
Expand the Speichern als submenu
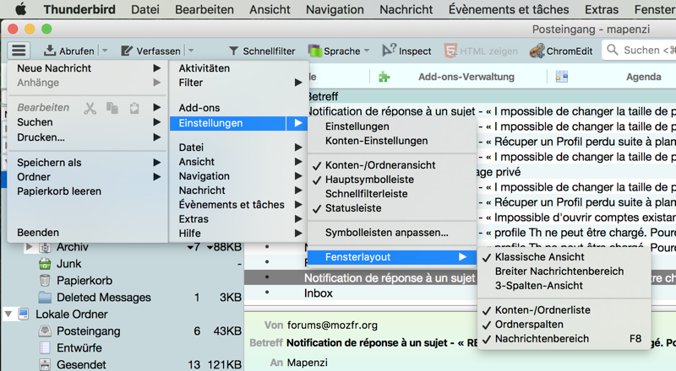156,163
